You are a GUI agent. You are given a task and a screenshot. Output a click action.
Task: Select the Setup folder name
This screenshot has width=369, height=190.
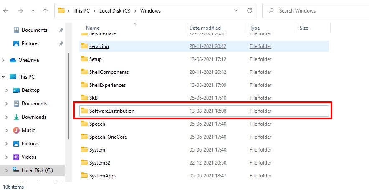(96, 59)
